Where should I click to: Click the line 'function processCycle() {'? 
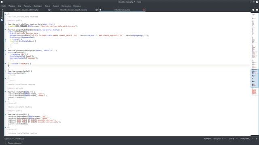click(20, 71)
